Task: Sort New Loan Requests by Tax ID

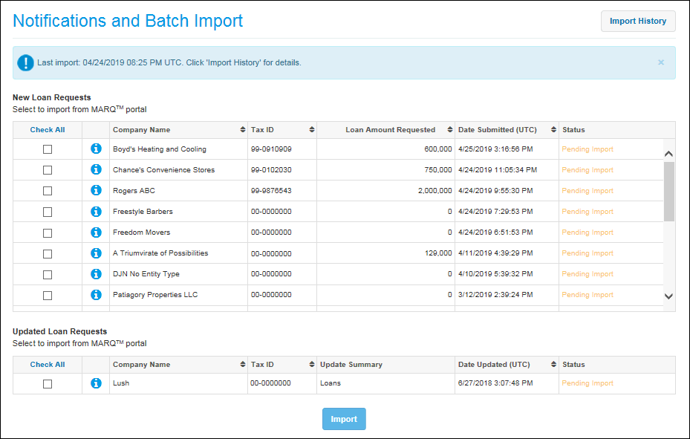Action: pyautogui.click(x=311, y=129)
